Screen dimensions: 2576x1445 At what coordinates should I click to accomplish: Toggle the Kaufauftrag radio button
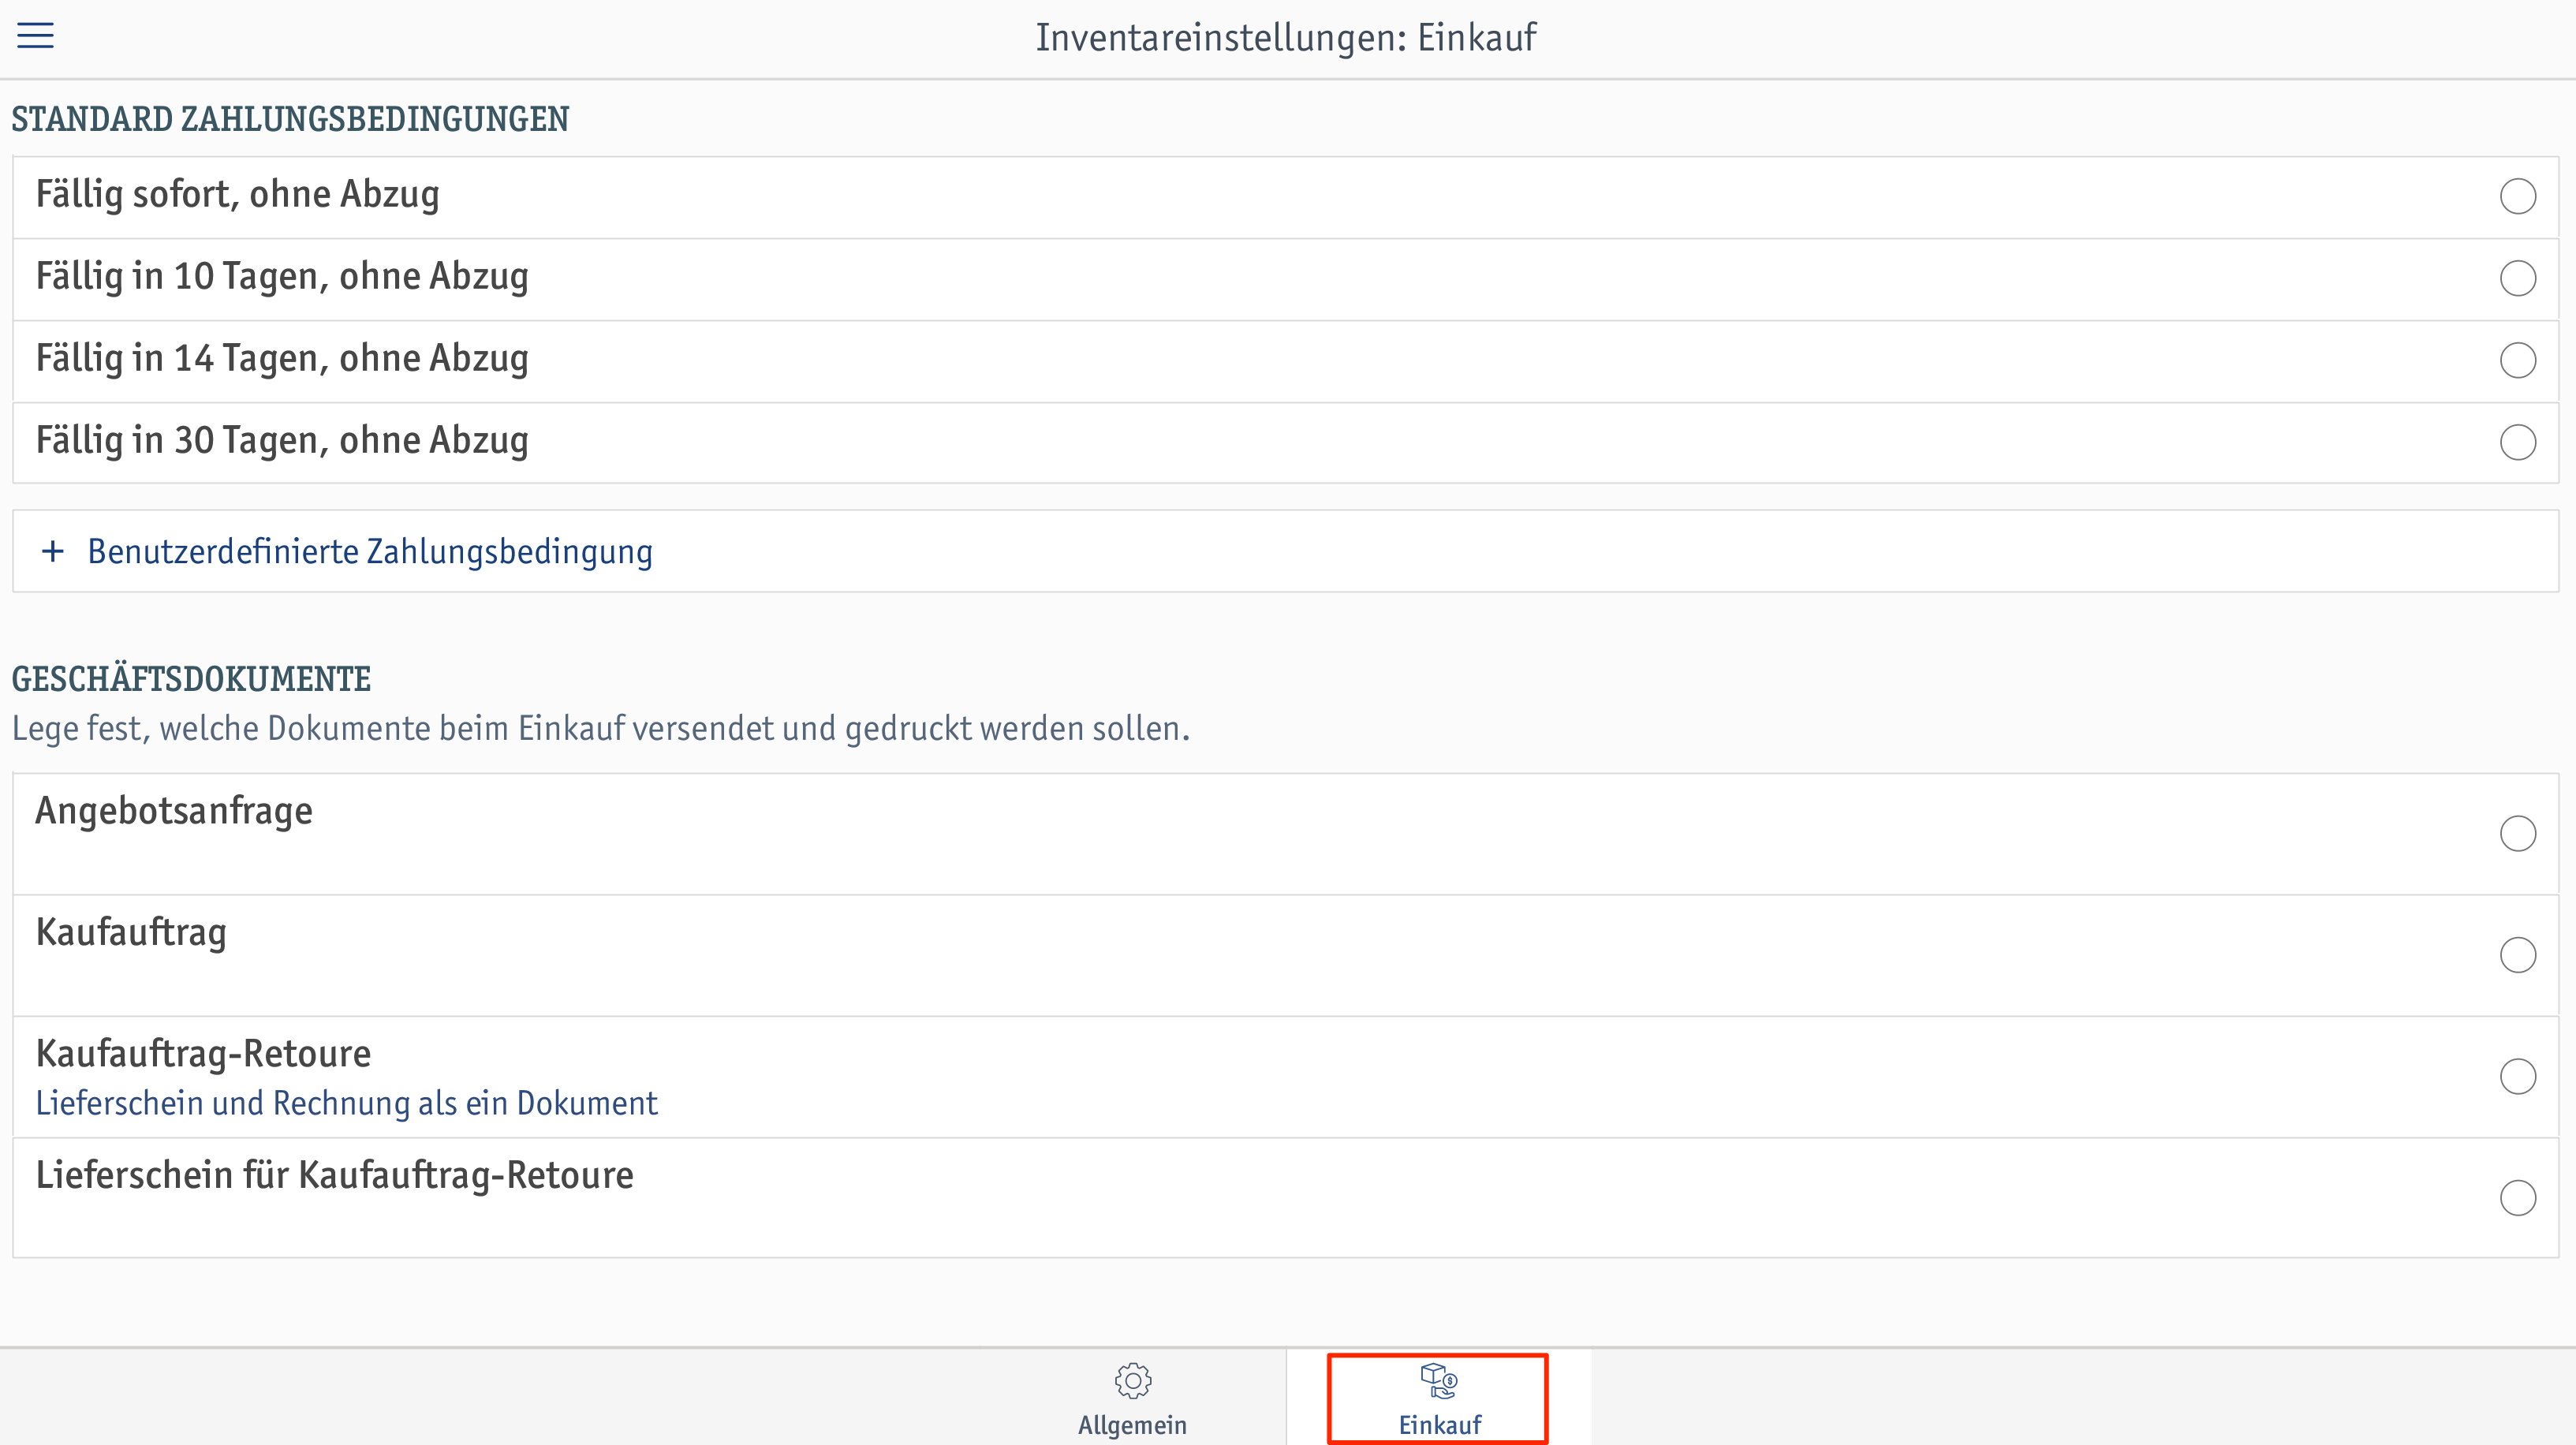[2517, 955]
